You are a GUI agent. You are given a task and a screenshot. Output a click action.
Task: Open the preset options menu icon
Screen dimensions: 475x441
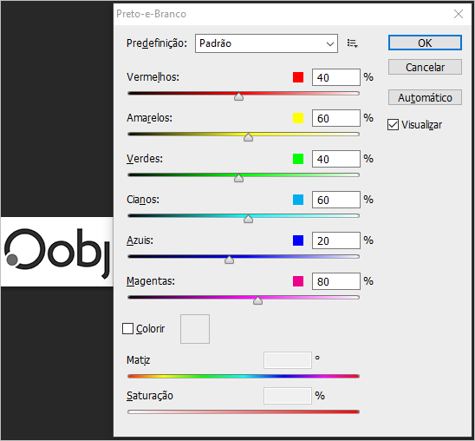(352, 43)
